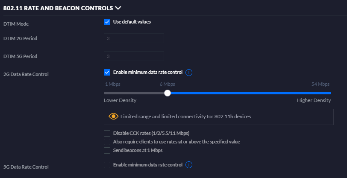The height and width of the screenshot is (178, 347).
Task: Tick Send beacons at 1 Mbps checkbox
Action: [107, 150]
